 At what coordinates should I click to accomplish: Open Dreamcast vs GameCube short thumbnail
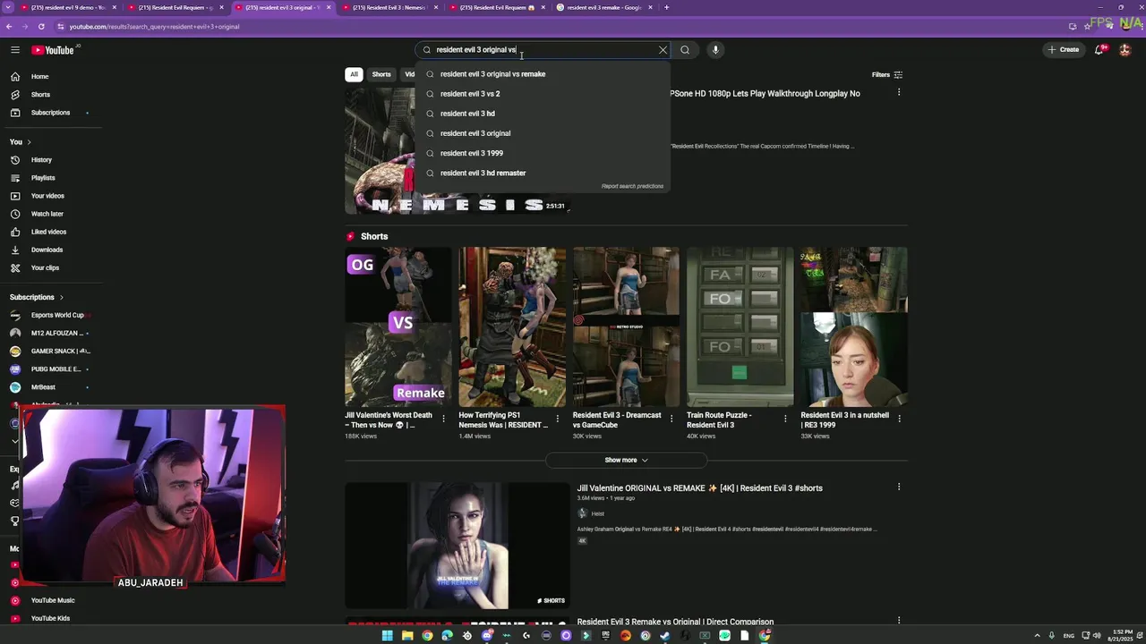tap(626, 327)
